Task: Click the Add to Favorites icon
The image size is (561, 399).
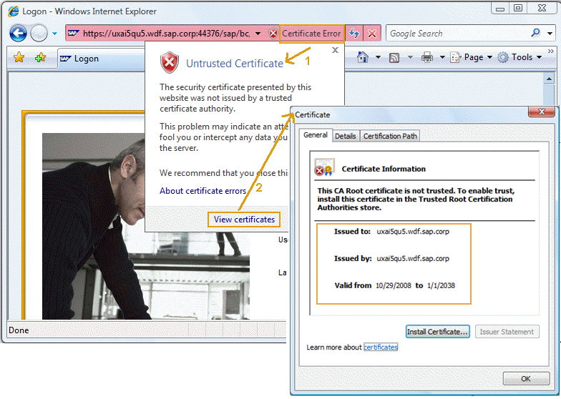Action: point(40,57)
